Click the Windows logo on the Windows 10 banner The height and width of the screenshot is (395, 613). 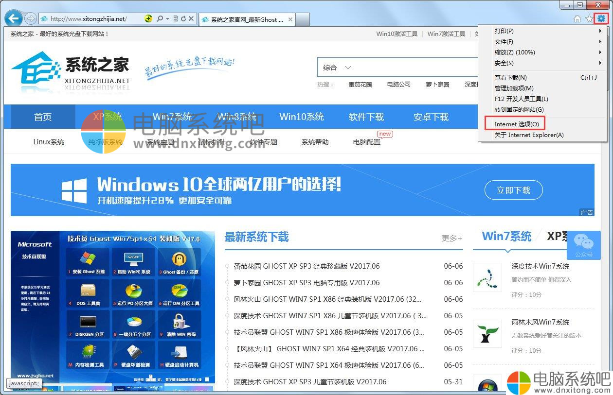coord(74,190)
